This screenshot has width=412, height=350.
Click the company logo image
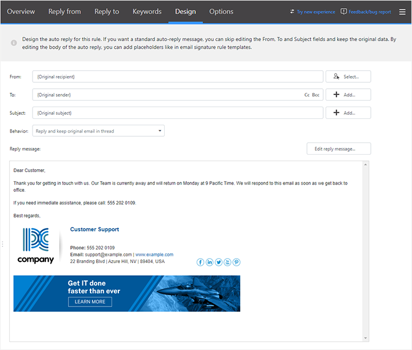click(x=36, y=246)
